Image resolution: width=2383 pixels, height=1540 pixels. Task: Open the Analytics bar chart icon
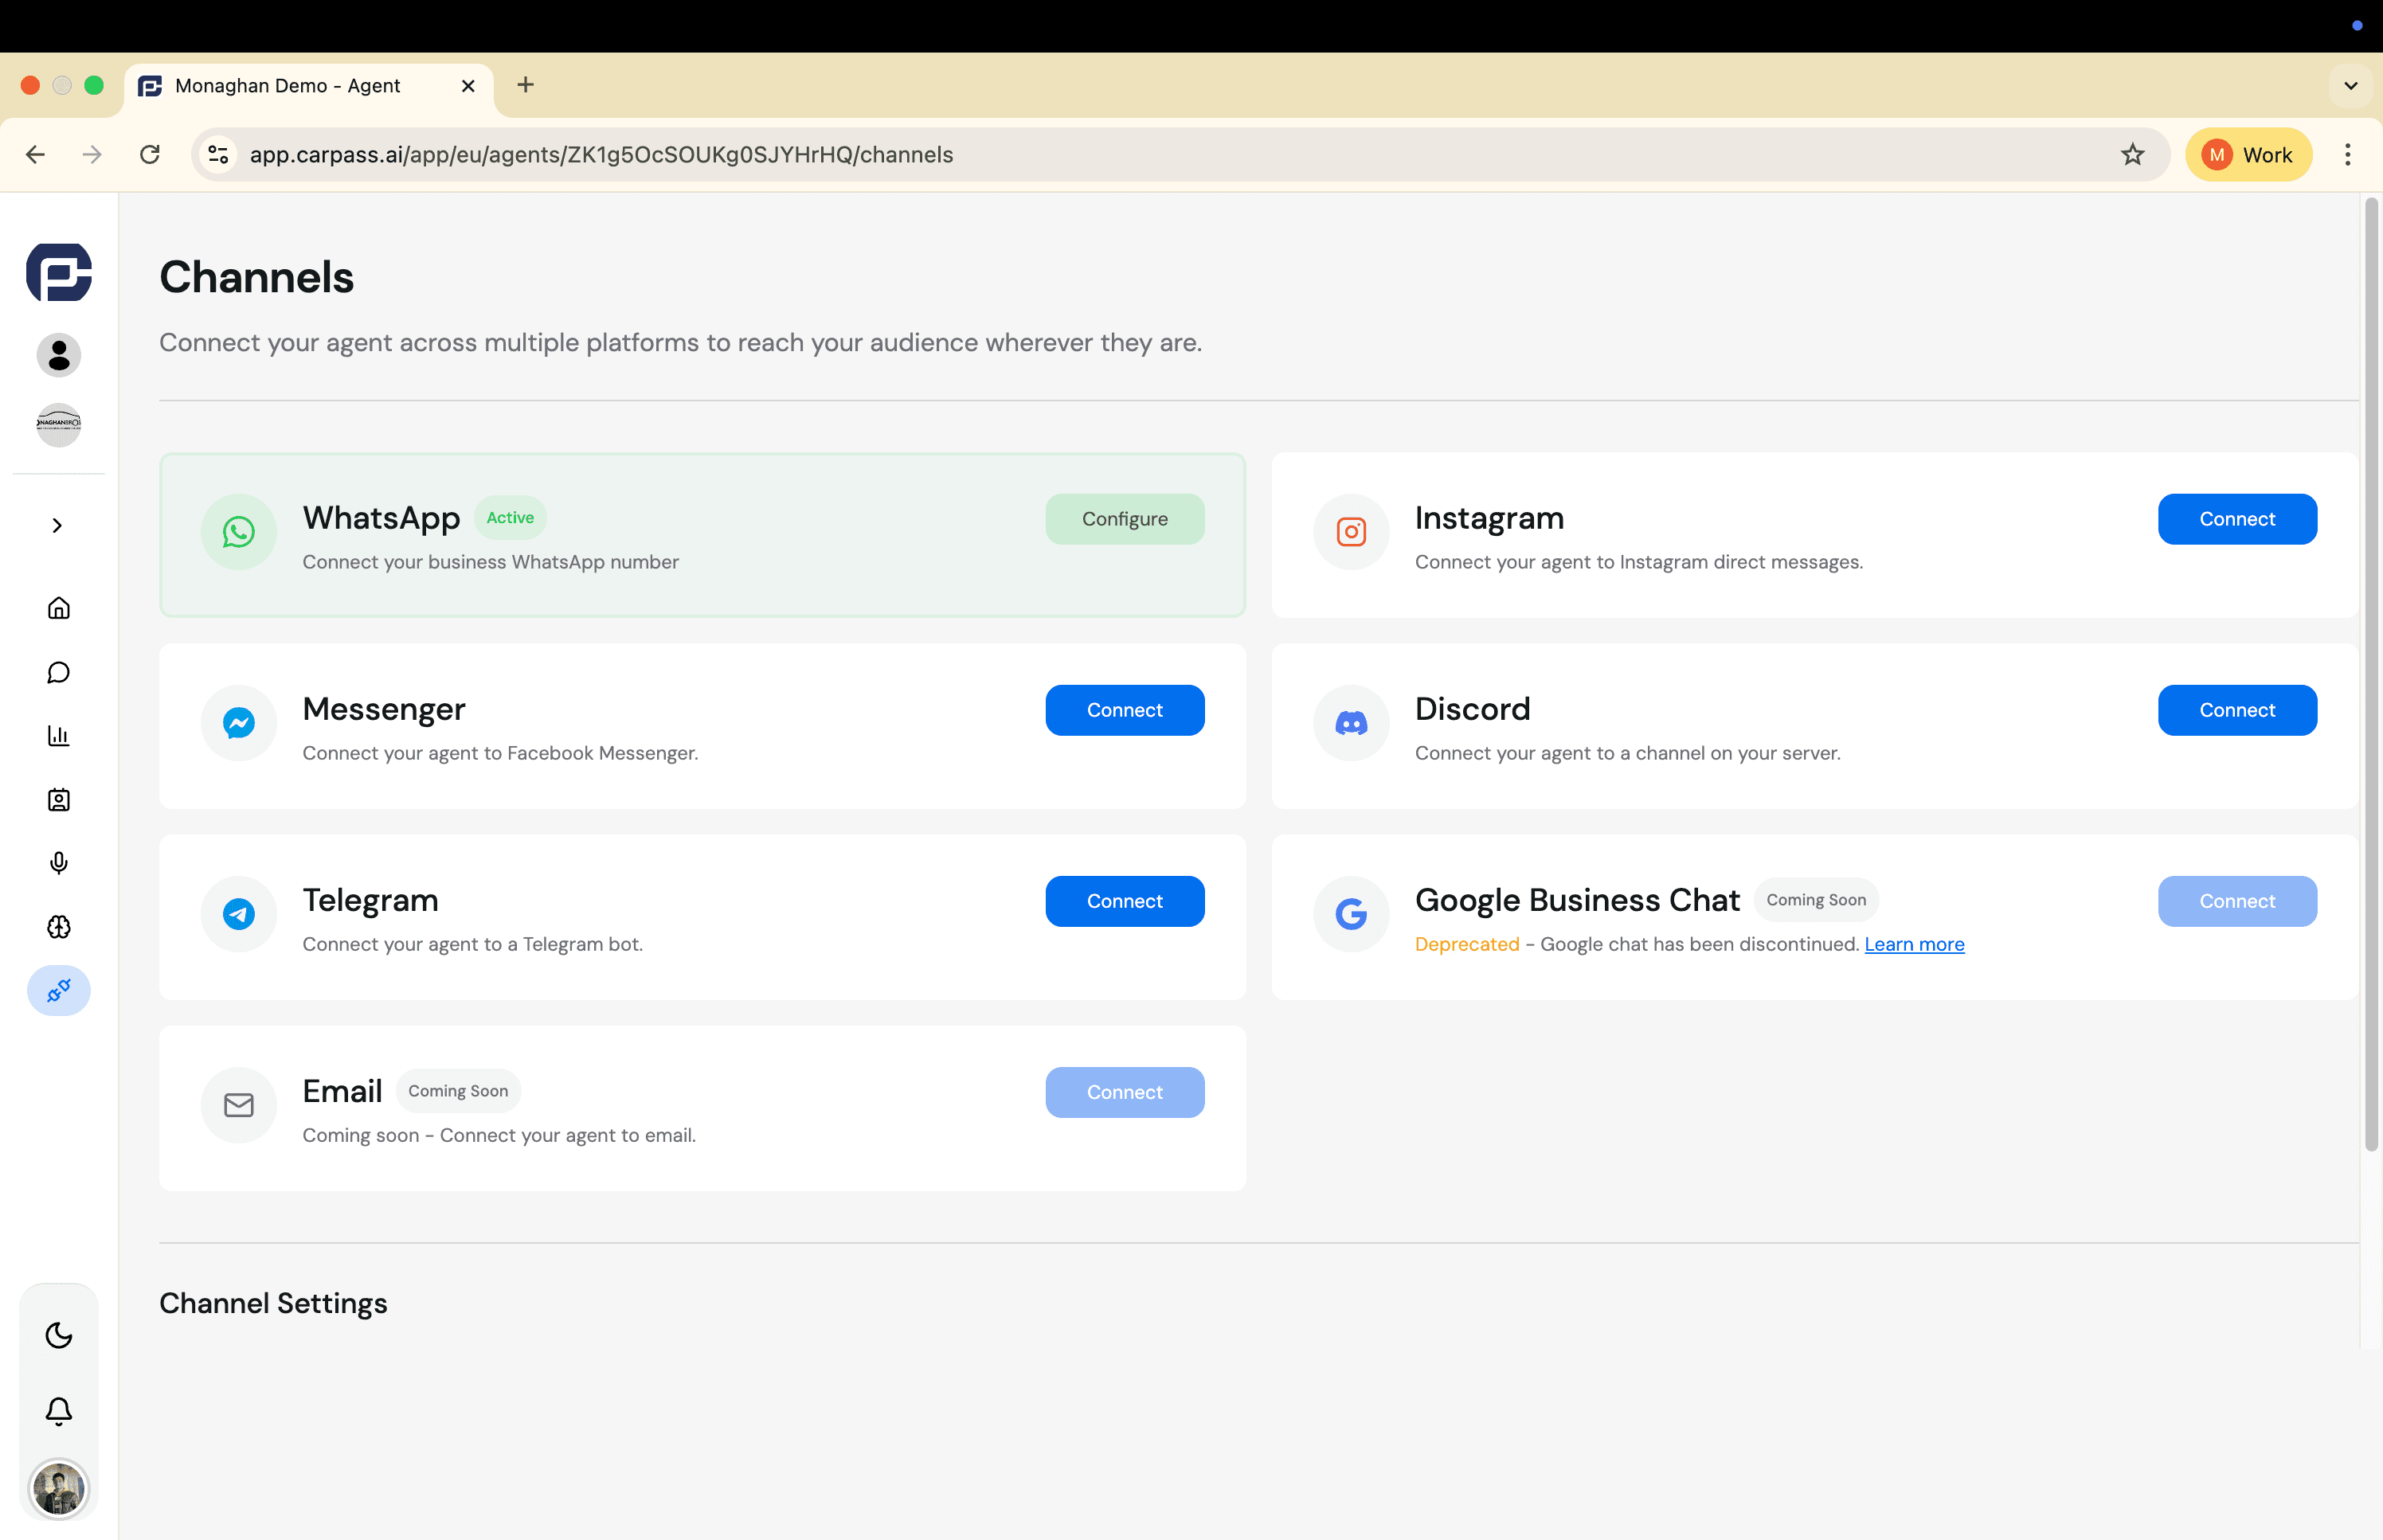point(58,736)
